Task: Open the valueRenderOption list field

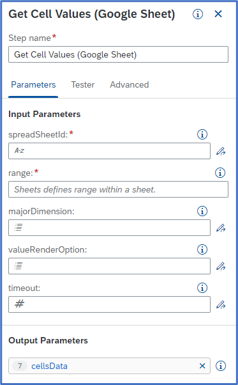Action: pyautogui.click(x=110, y=266)
